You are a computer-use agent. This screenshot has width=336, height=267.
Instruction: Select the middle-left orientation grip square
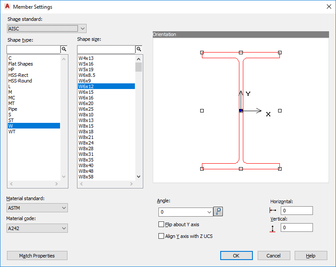pyautogui.click(x=202, y=111)
